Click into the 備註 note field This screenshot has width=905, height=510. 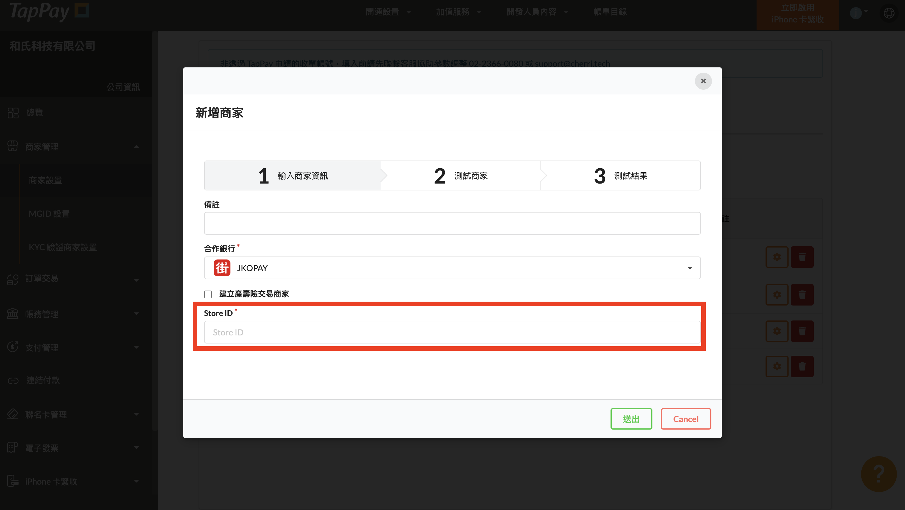click(452, 223)
